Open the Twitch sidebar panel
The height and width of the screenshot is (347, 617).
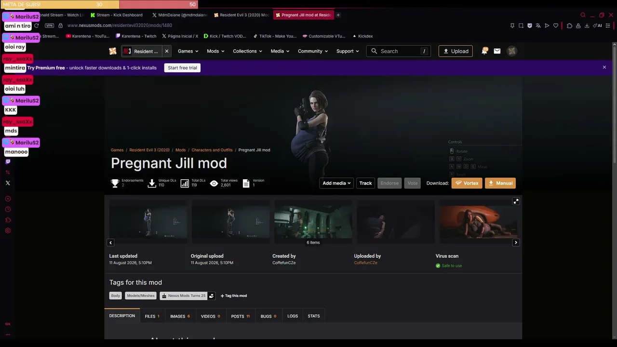tap(8, 162)
